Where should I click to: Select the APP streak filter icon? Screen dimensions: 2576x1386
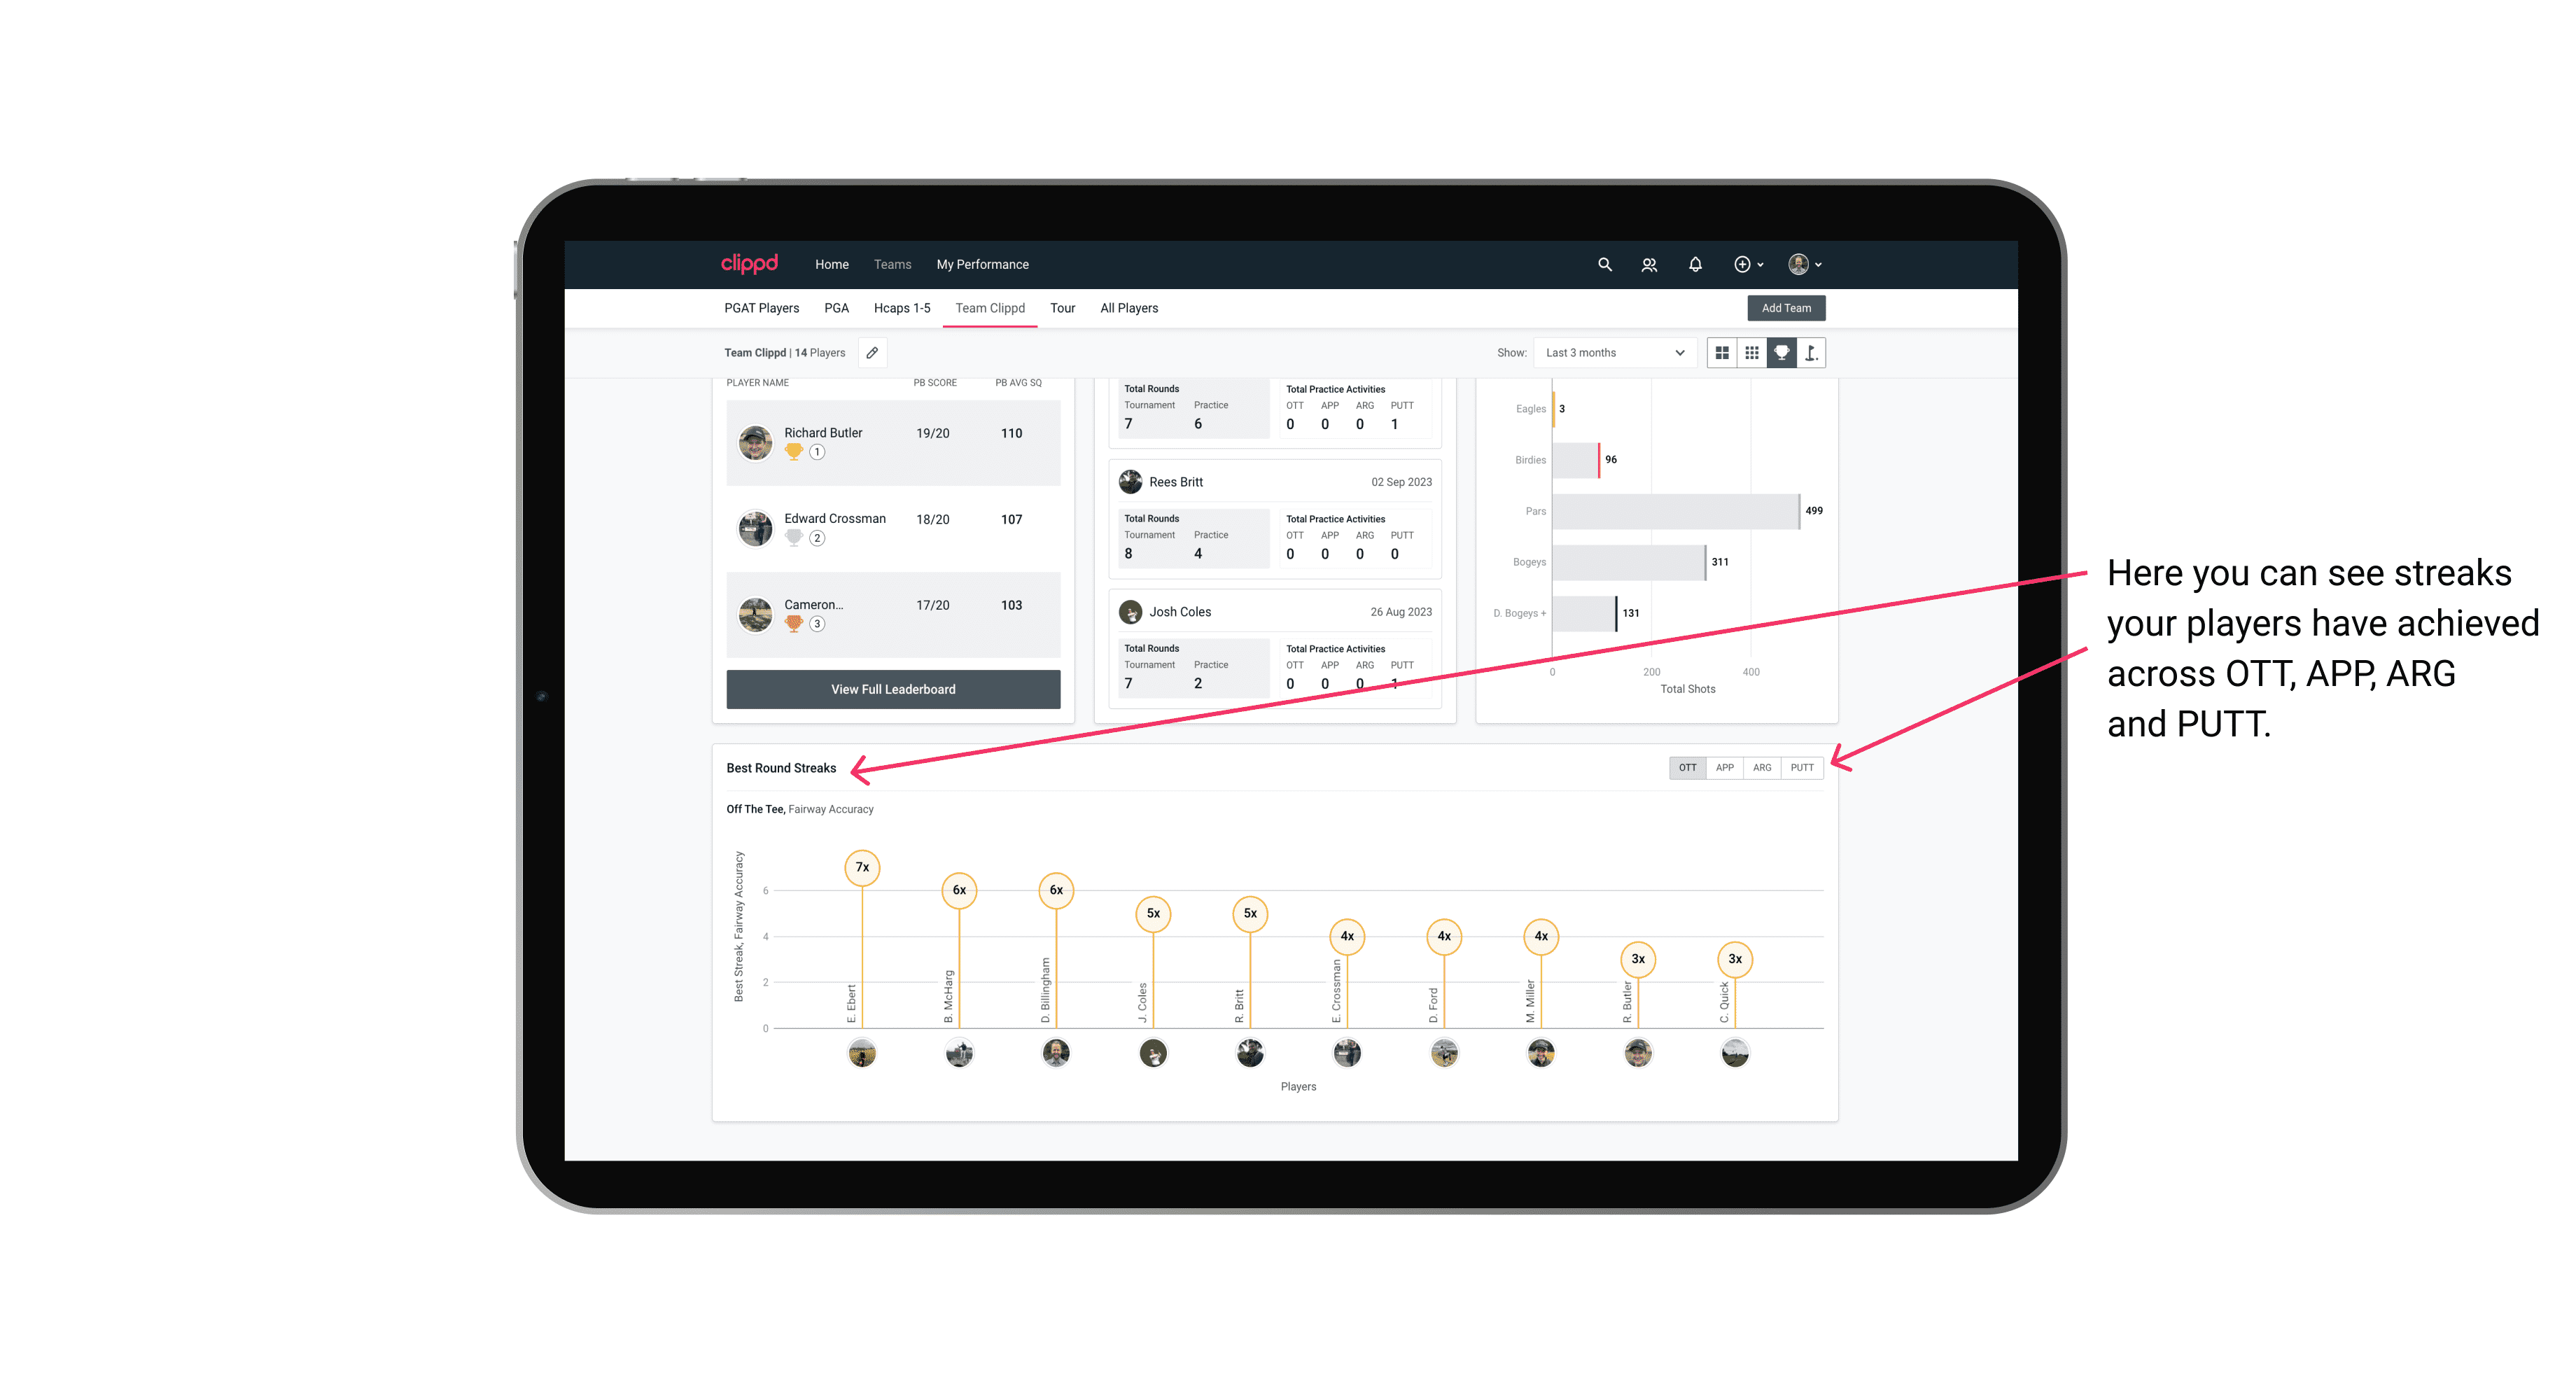(1725, 766)
